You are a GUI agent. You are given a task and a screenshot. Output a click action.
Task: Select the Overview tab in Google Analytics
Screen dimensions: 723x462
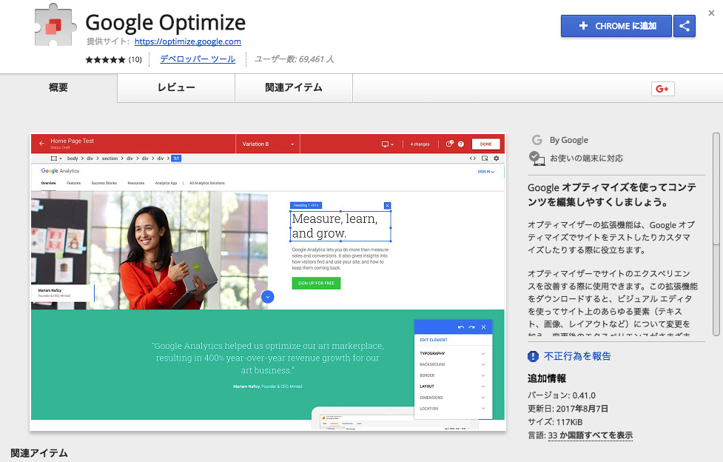point(48,183)
